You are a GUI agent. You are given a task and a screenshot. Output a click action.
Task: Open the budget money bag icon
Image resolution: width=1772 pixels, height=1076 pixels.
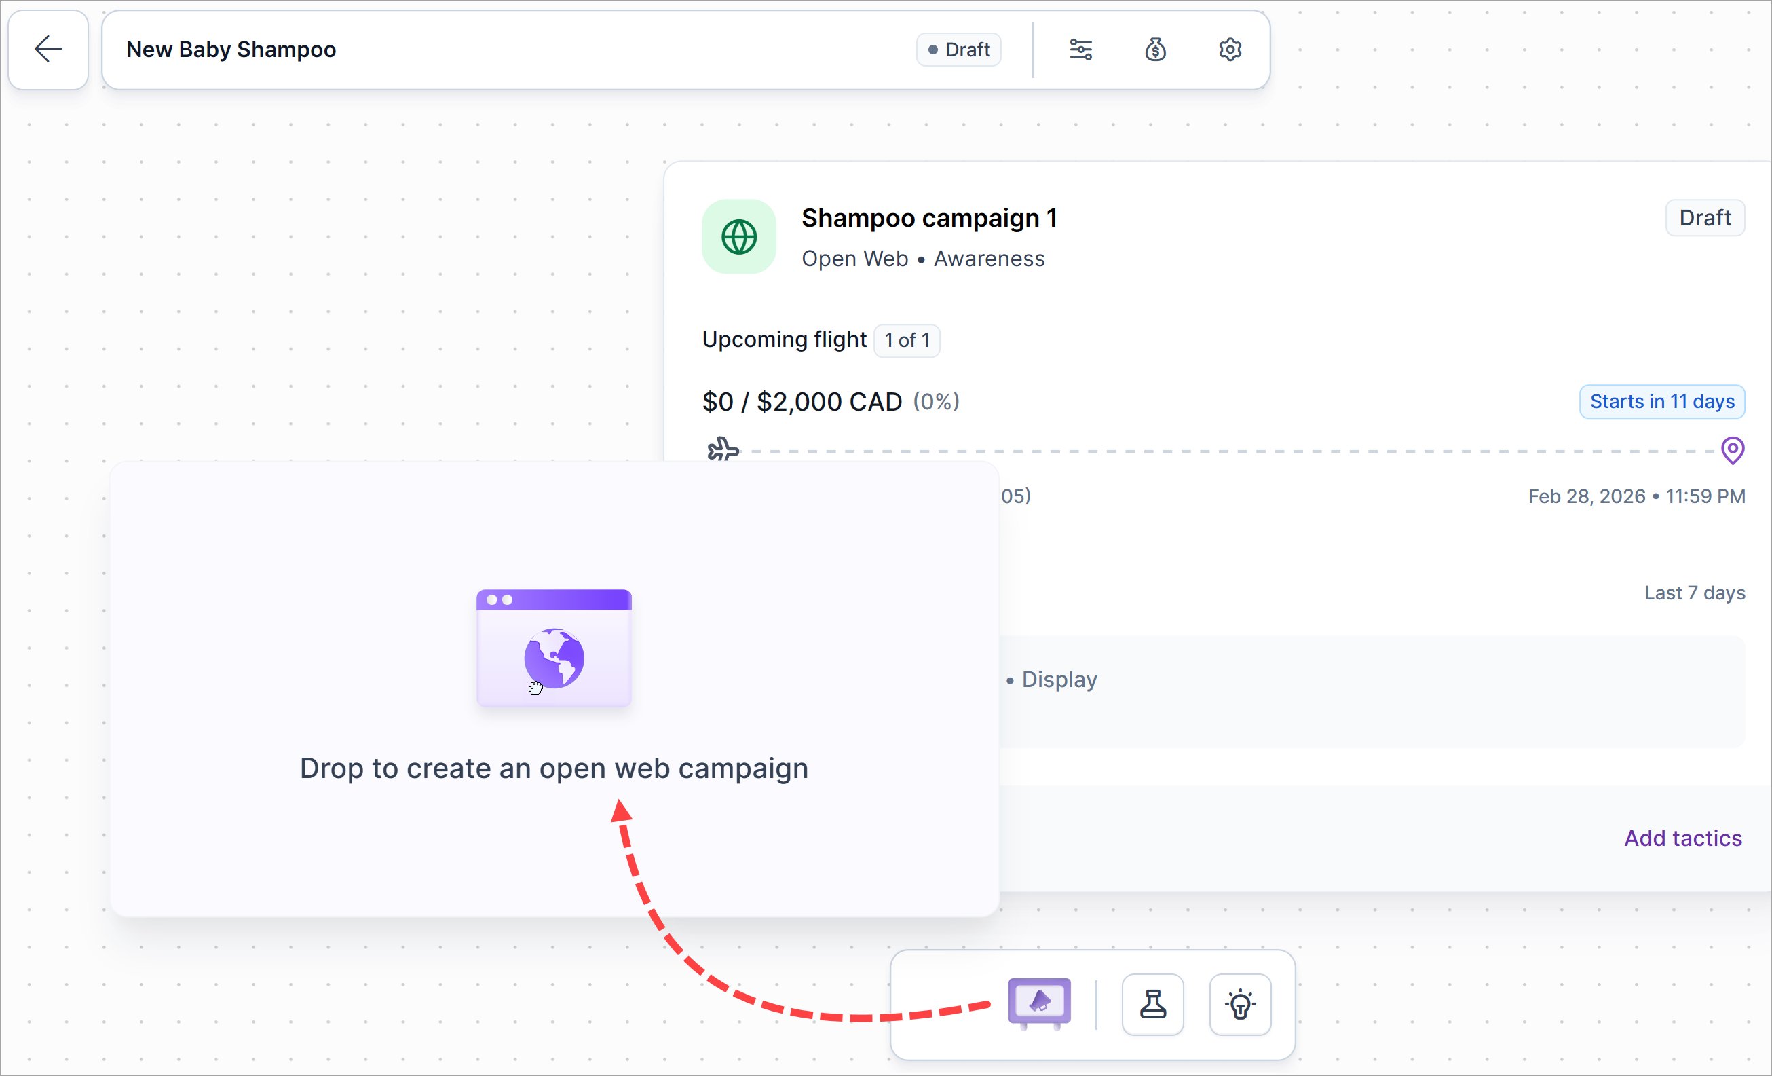click(1155, 50)
